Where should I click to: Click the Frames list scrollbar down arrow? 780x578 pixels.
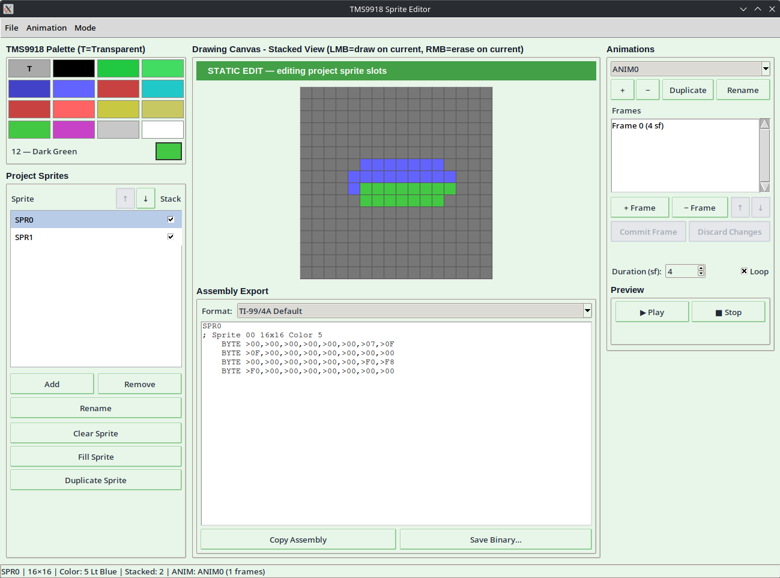765,187
